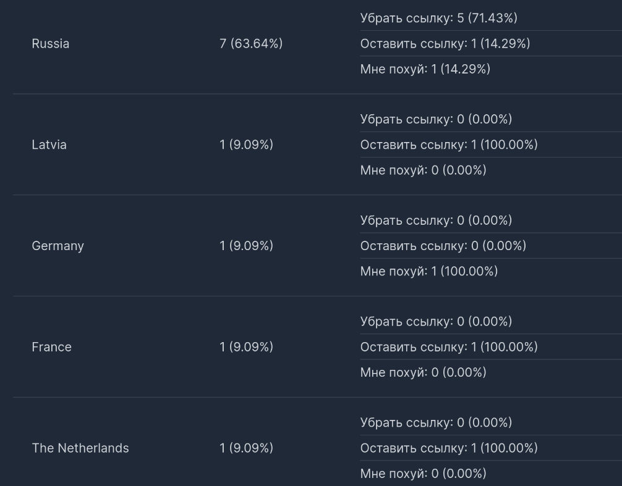Click the Russia country cell
The width and height of the screenshot is (622, 486).
pyautogui.click(x=51, y=44)
